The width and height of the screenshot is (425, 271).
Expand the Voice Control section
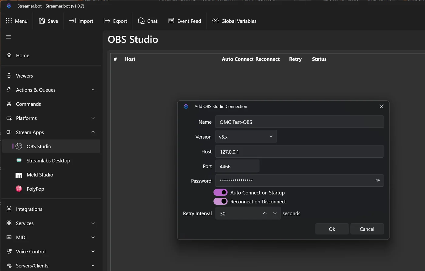tap(93, 251)
